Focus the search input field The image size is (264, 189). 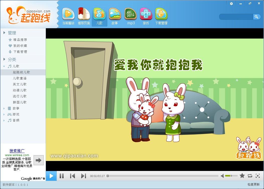tap(236, 17)
